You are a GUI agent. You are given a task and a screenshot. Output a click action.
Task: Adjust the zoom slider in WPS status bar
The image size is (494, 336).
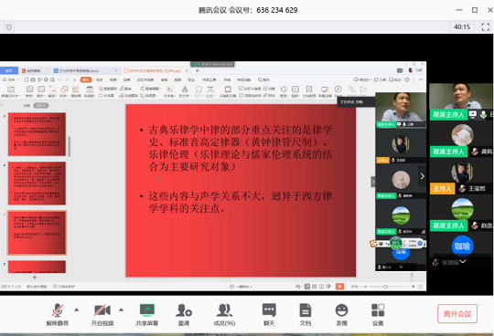pyautogui.click(x=386, y=287)
